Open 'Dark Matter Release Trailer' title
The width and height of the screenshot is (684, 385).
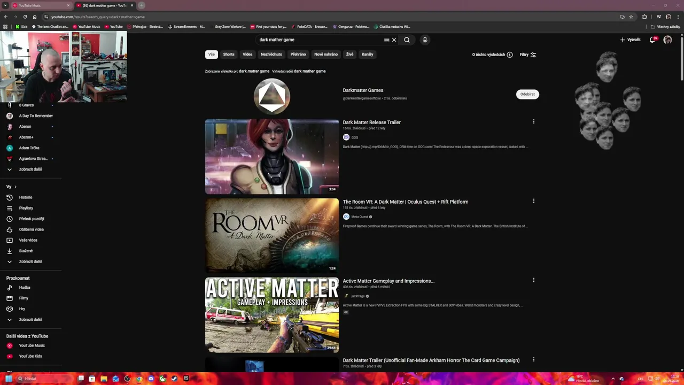(371, 122)
